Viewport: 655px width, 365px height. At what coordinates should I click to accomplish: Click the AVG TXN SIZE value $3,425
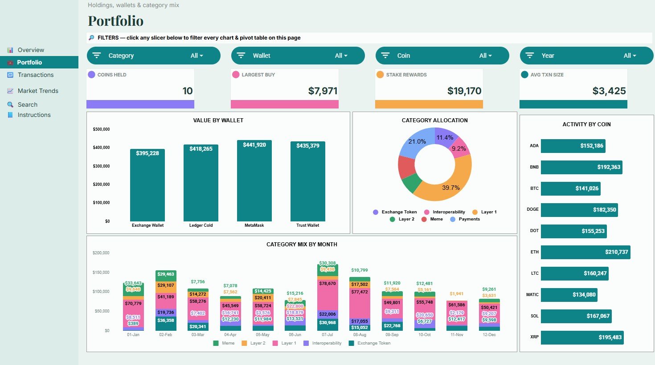(609, 91)
